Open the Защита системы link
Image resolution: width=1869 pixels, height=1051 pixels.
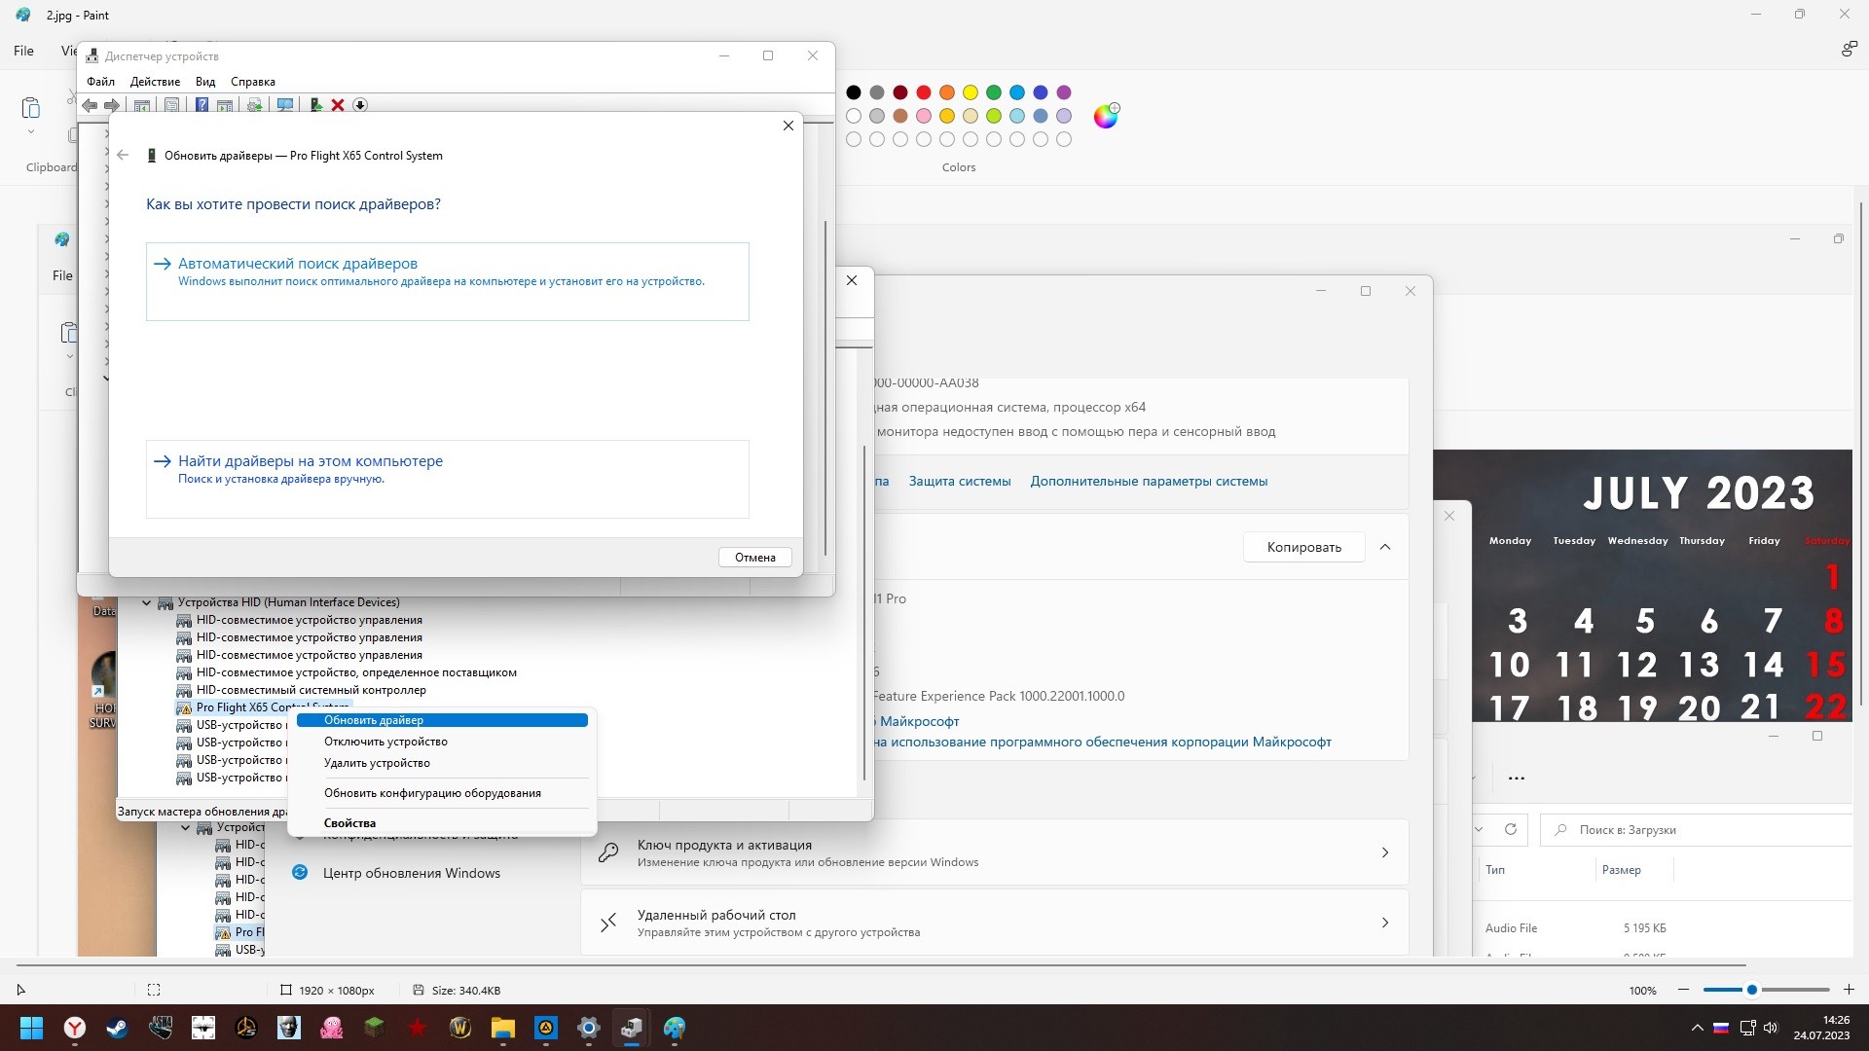(x=959, y=481)
